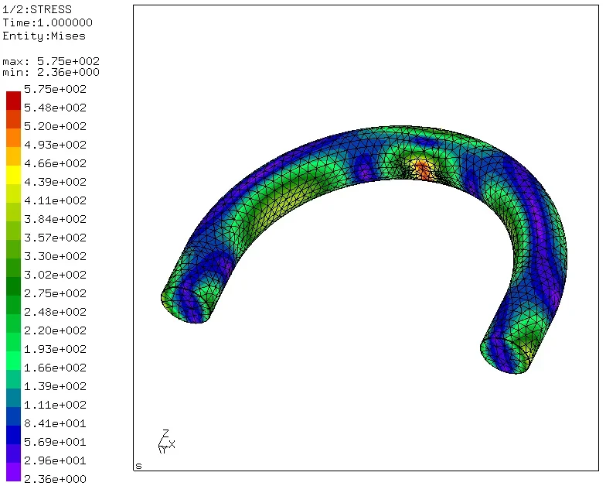Click legend value 3.30e+002
This screenshot has height=486, width=606.
56,256
